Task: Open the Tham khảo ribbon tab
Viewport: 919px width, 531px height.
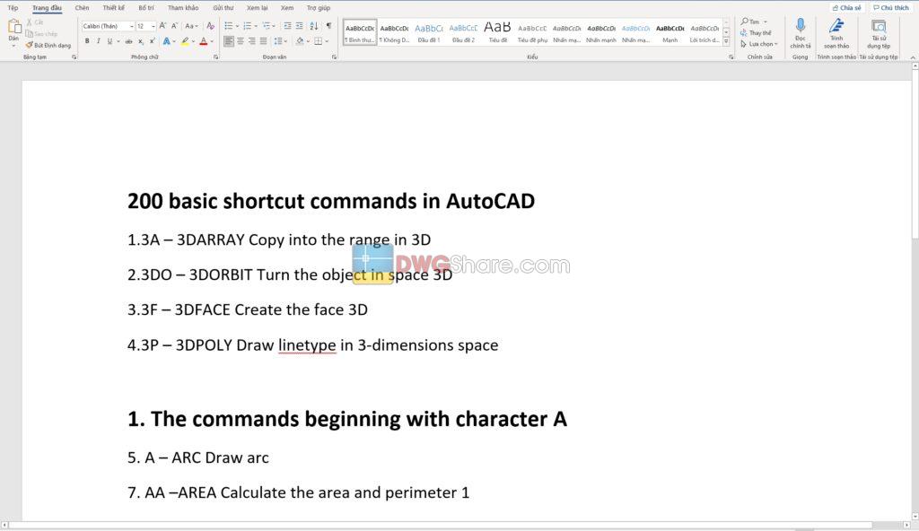Action: coord(182,6)
